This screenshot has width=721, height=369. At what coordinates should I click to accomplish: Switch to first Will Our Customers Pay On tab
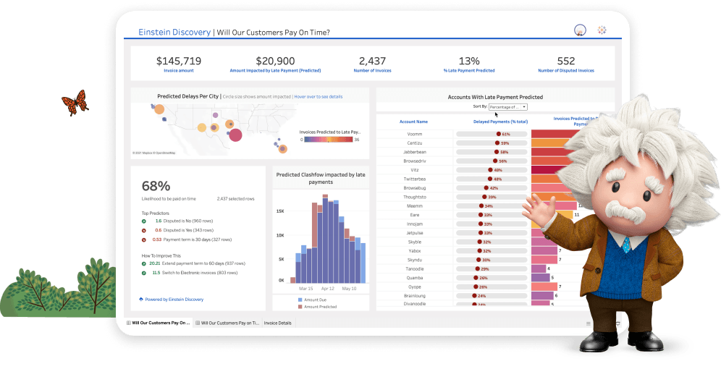pyautogui.click(x=159, y=323)
